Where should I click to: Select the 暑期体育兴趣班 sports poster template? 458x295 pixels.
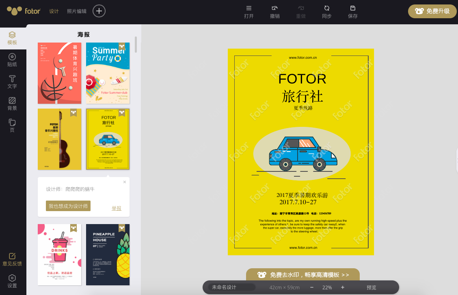pyautogui.click(x=60, y=73)
